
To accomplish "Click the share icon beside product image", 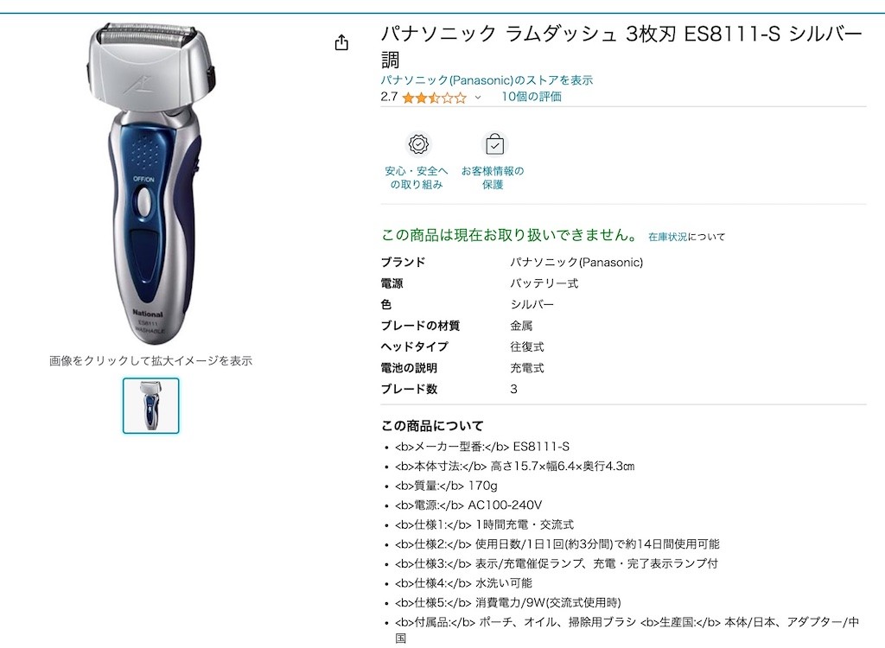I will pos(341,43).
